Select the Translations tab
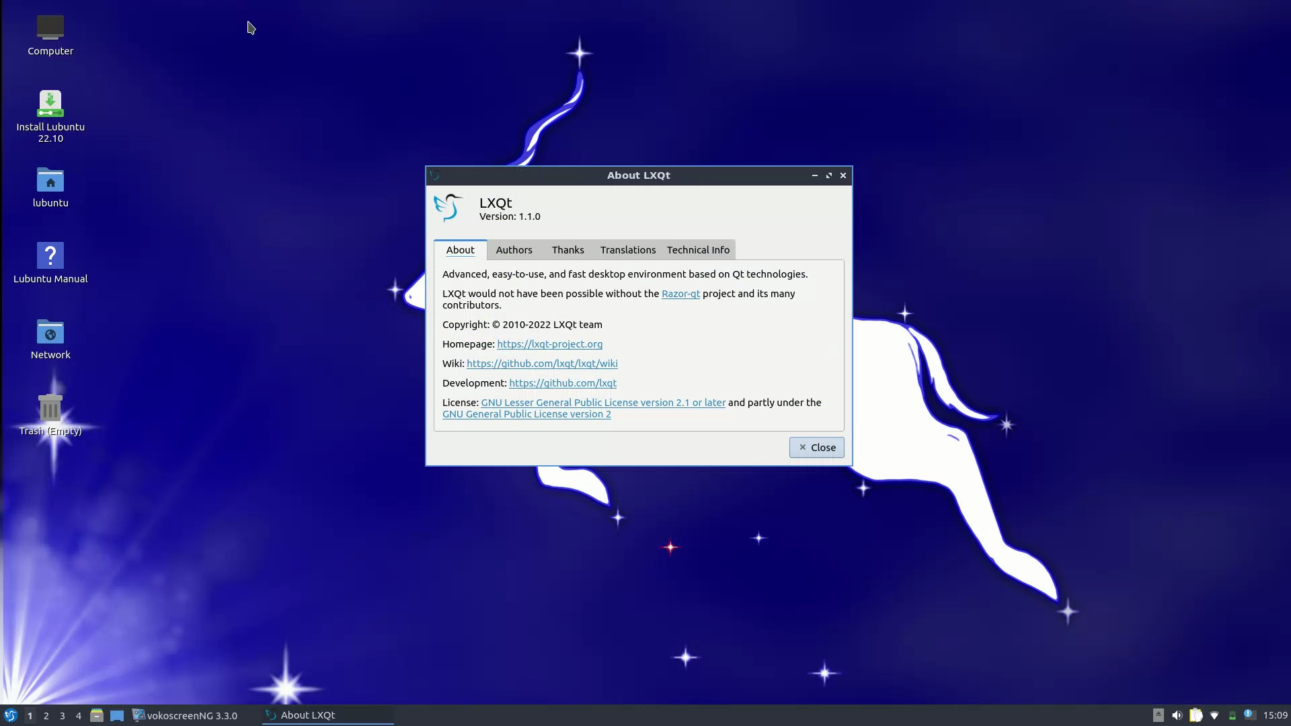This screenshot has height=726, width=1291. (628, 249)
